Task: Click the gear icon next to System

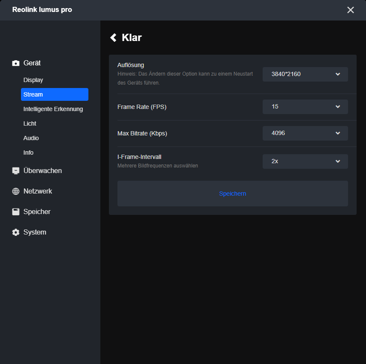Action: click(16, 232)
